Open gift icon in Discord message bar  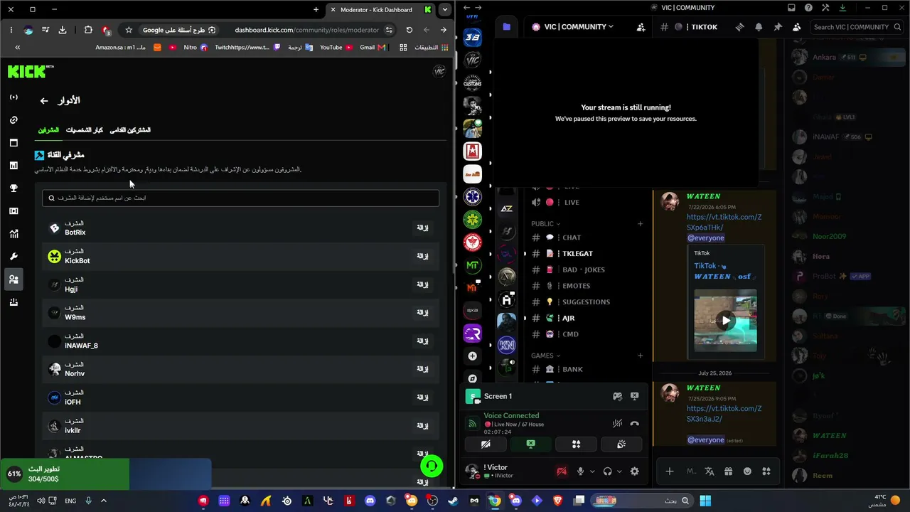[728, 471]
